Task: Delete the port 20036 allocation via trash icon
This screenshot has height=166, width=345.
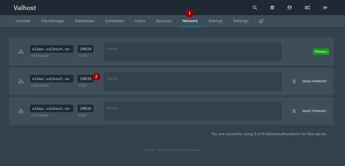Action: coord(294,111)
